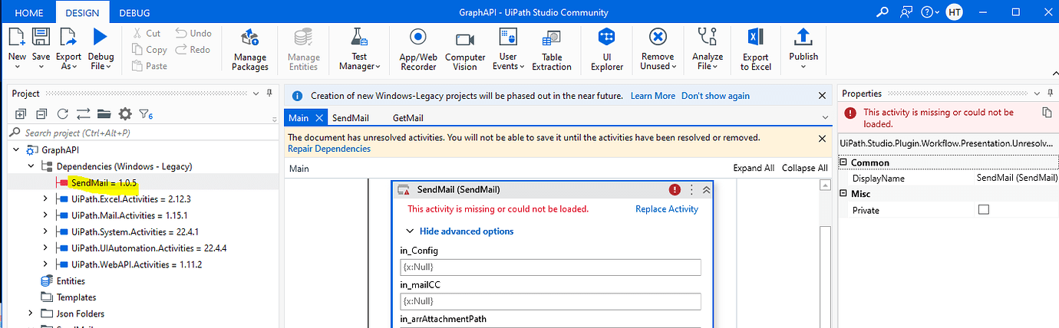1059x328 pixels.
Task: Open Project Settings gear
Action: 125,113
